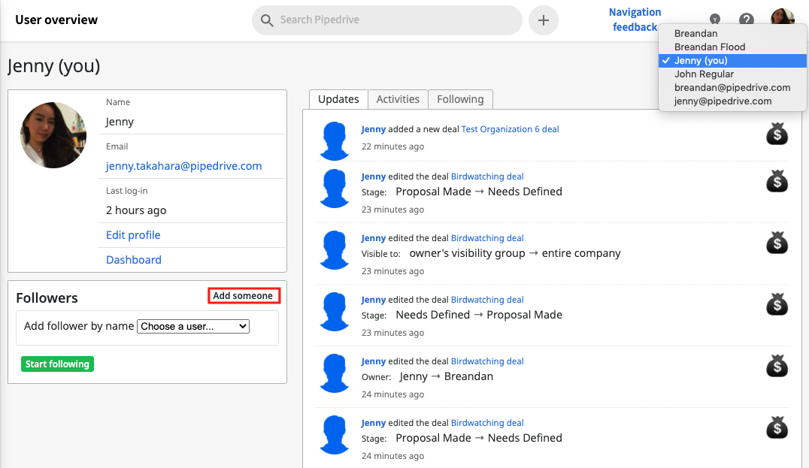Open the Activities tab
This screenshot has height=468, width=809.
398,99
